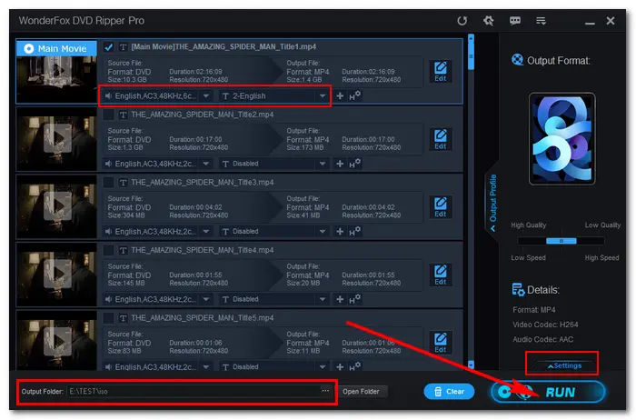This screenshot has width=636, height=420.
Task: Open hard subtitle settings icon for Title1
Action: [x=355, y=95]
